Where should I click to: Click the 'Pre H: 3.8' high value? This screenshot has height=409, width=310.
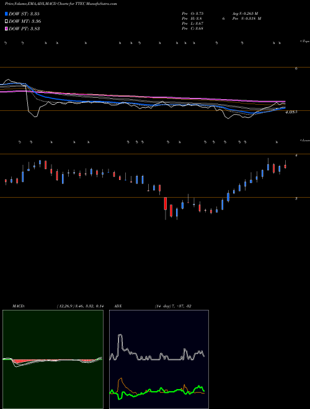pyautogui.click(x=192, y=19)
